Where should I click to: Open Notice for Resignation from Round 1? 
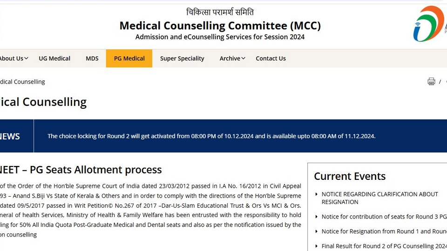[x=384, y=231]
